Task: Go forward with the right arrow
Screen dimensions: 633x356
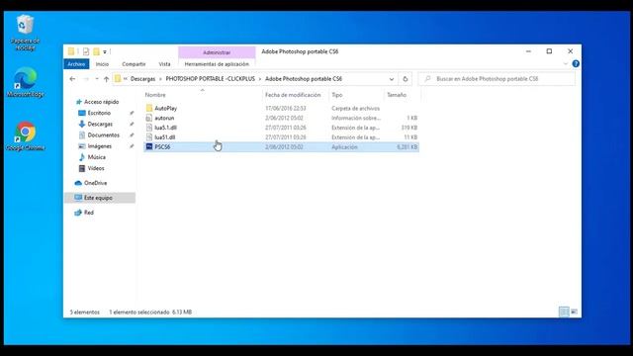Action: 86,79
